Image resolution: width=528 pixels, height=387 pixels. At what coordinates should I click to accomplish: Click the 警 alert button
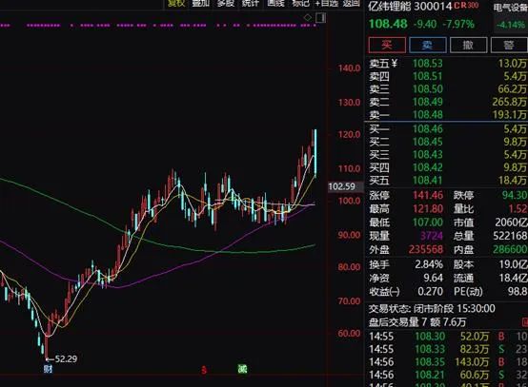pos(509,45)
